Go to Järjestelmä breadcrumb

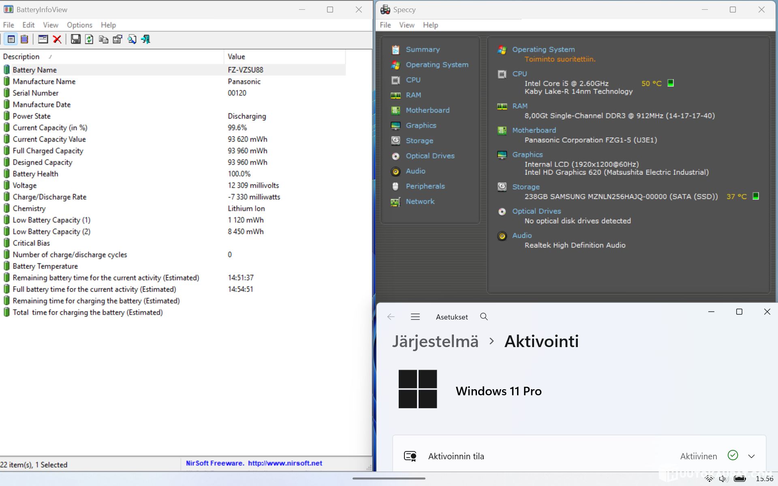(x=435, y=341)
